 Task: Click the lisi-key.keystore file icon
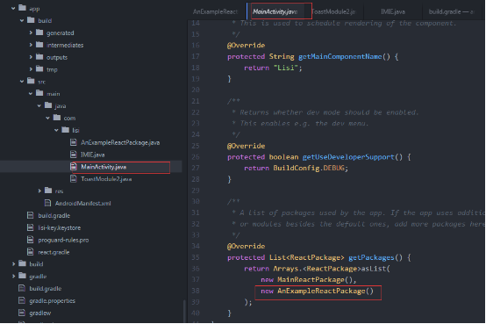31,227
